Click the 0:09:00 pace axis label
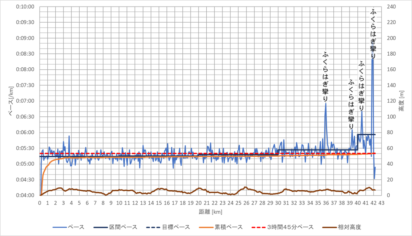 [x=26, y=38]
